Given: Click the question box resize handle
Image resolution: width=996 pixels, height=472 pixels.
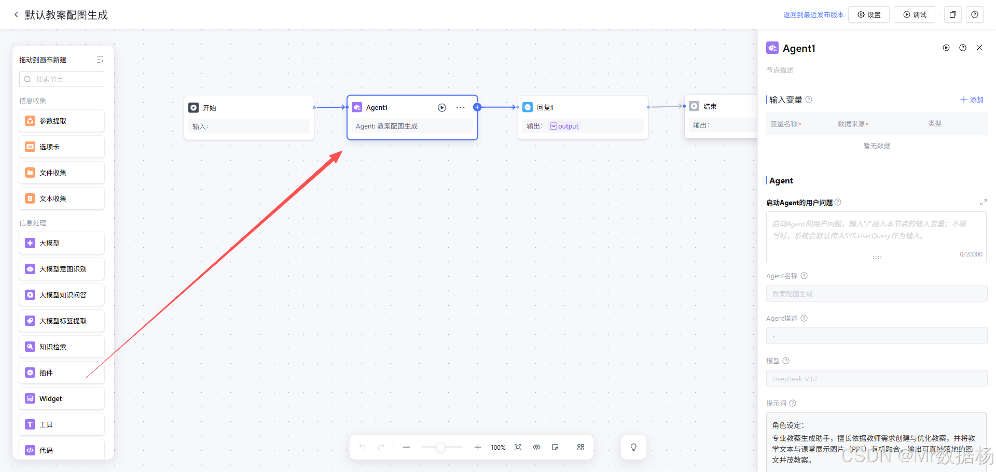Looking at the screenshot, I should tap(877, 258).
